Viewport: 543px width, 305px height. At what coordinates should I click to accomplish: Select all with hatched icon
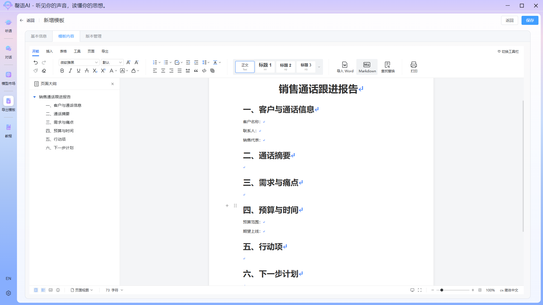click(212, 71)
